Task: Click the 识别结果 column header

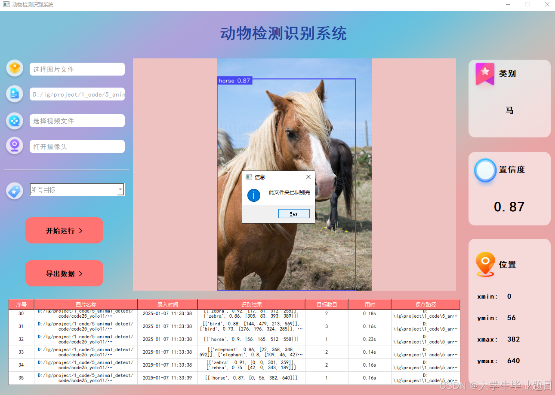Action: pyautogui.click(x=251, y=304)
